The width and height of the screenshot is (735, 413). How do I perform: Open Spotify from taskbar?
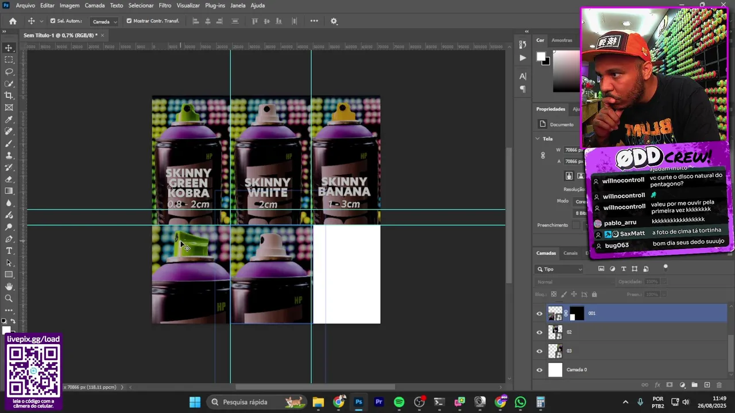point(399,402)
